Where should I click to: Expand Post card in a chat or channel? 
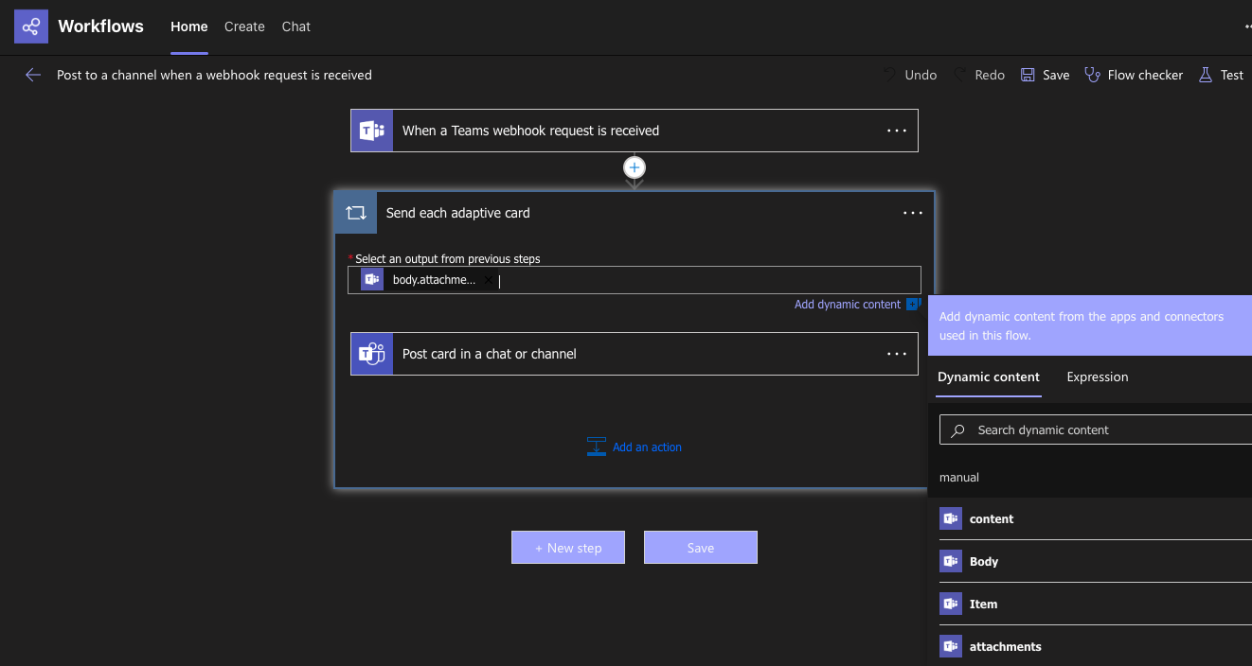click(x=635, y=354)
